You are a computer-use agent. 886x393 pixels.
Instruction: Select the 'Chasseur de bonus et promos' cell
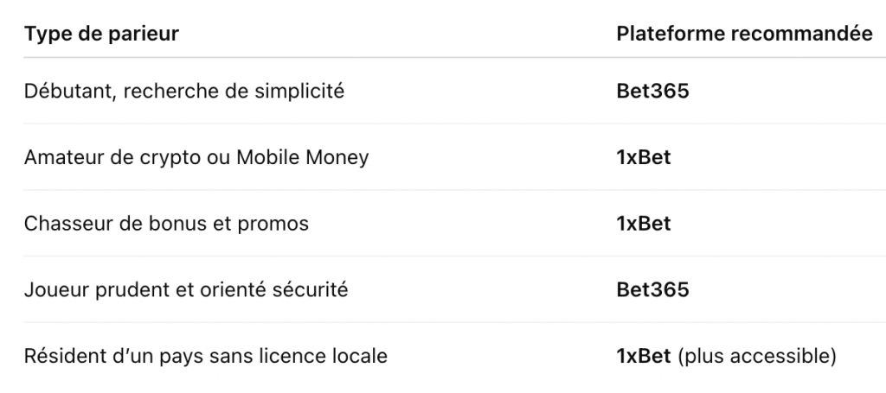tap(166, 224)
